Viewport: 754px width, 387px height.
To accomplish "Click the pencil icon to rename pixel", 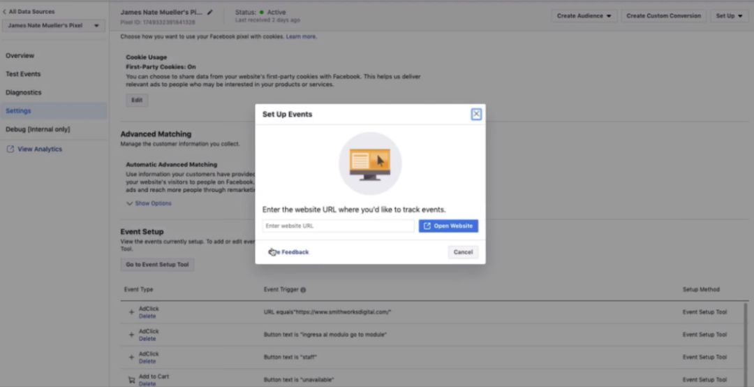I will pyautogui.click(x=210, y=13).
